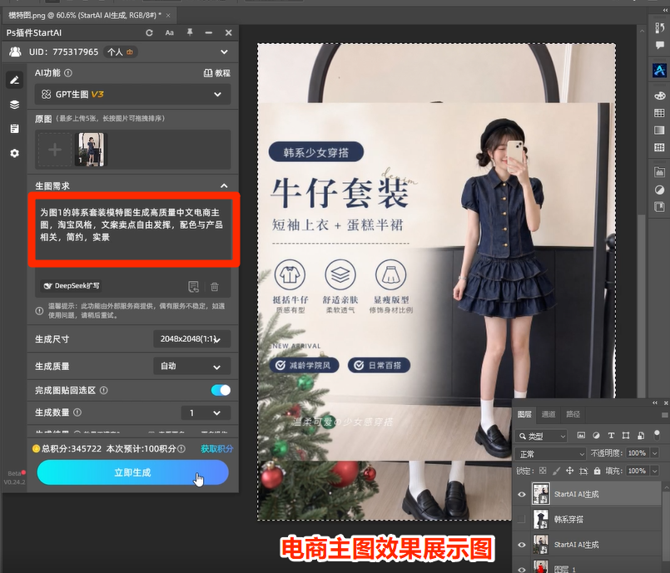Screen dimensions: 670x573
Task: Open the gear settings sidebar icon
Action: 14,153
